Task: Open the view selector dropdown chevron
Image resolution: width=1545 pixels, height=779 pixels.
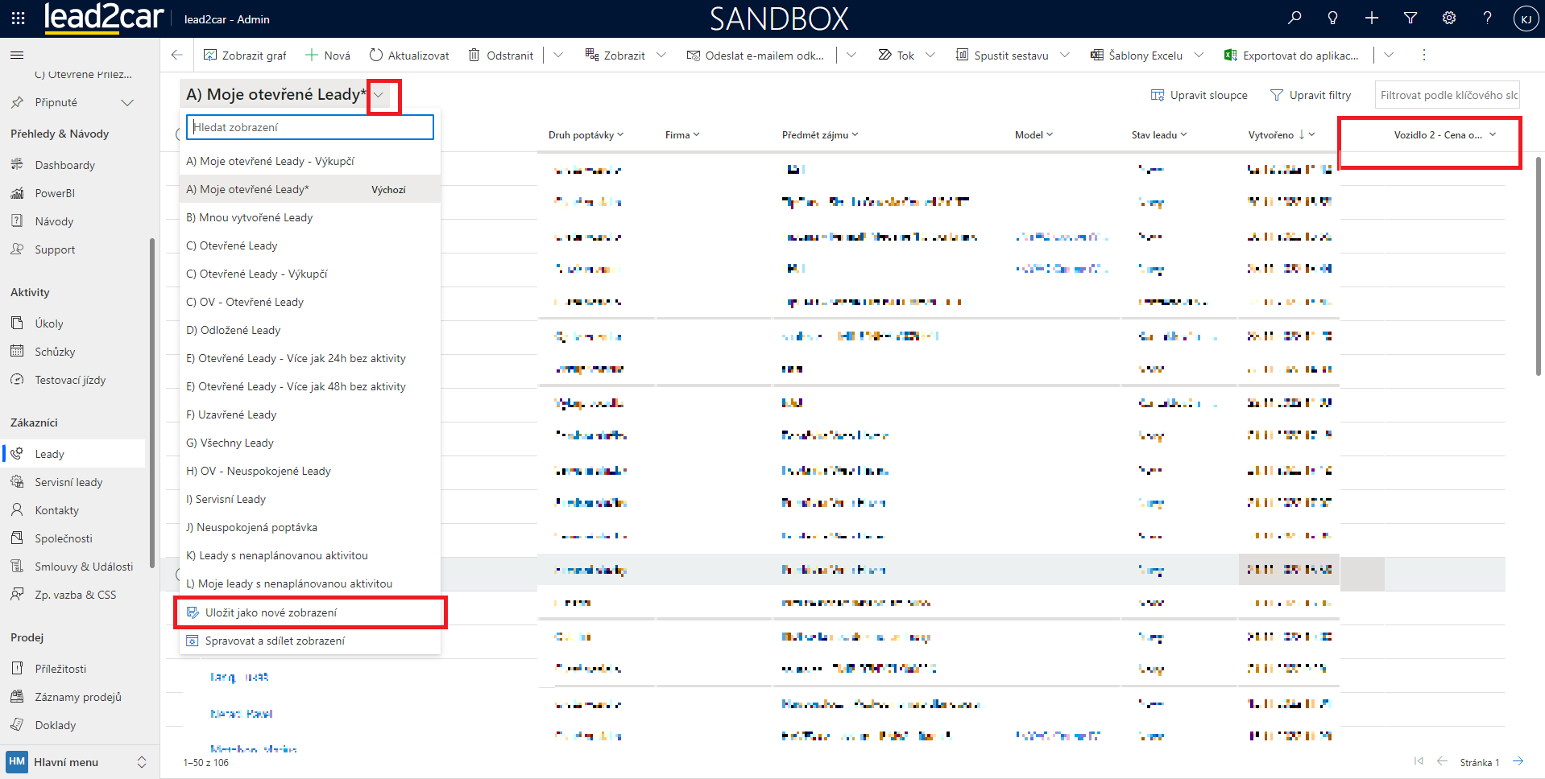Action: [379, 95]
